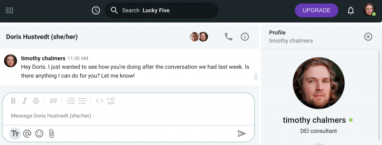Insert bulleted list

82,101
